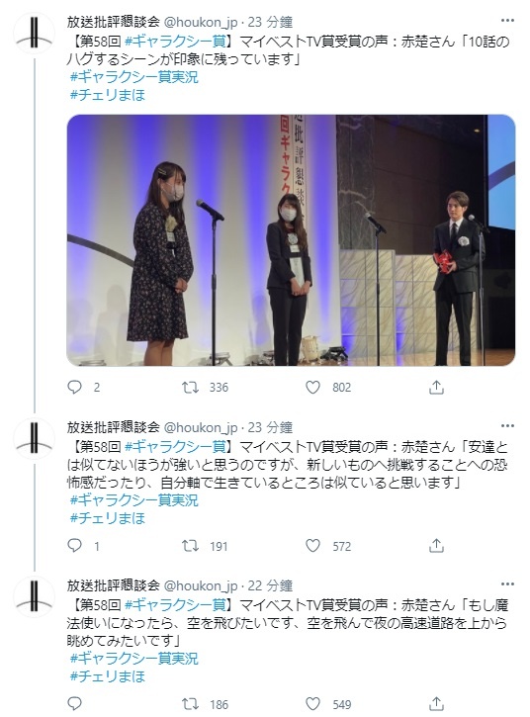Like the first tweet with 802 likes
This screenshot has width=530, height=717.
point(312,388)
